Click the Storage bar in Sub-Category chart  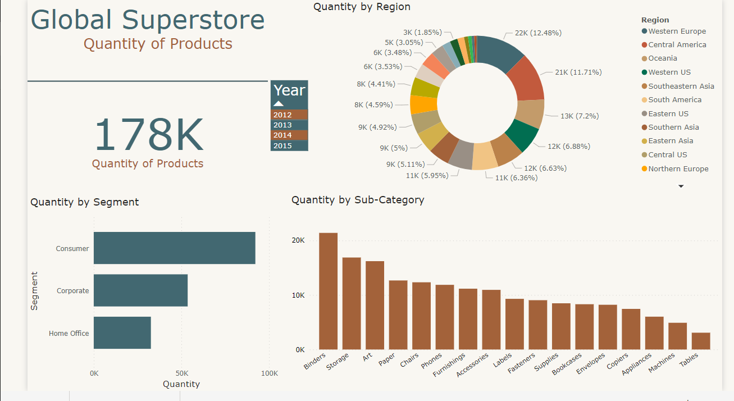[x=352, y=303]
